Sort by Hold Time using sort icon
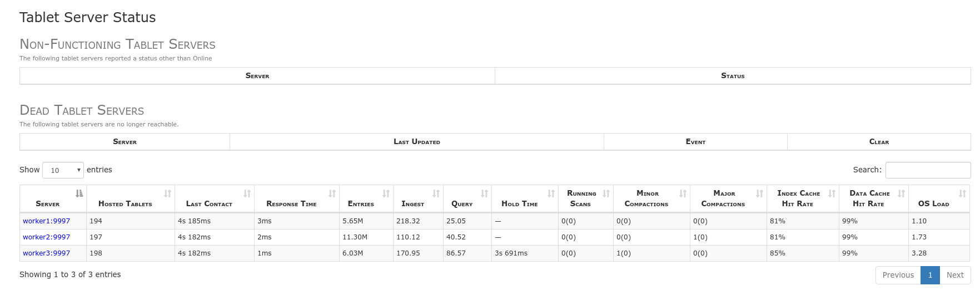The image size is (980, 296). click(551, 193)
